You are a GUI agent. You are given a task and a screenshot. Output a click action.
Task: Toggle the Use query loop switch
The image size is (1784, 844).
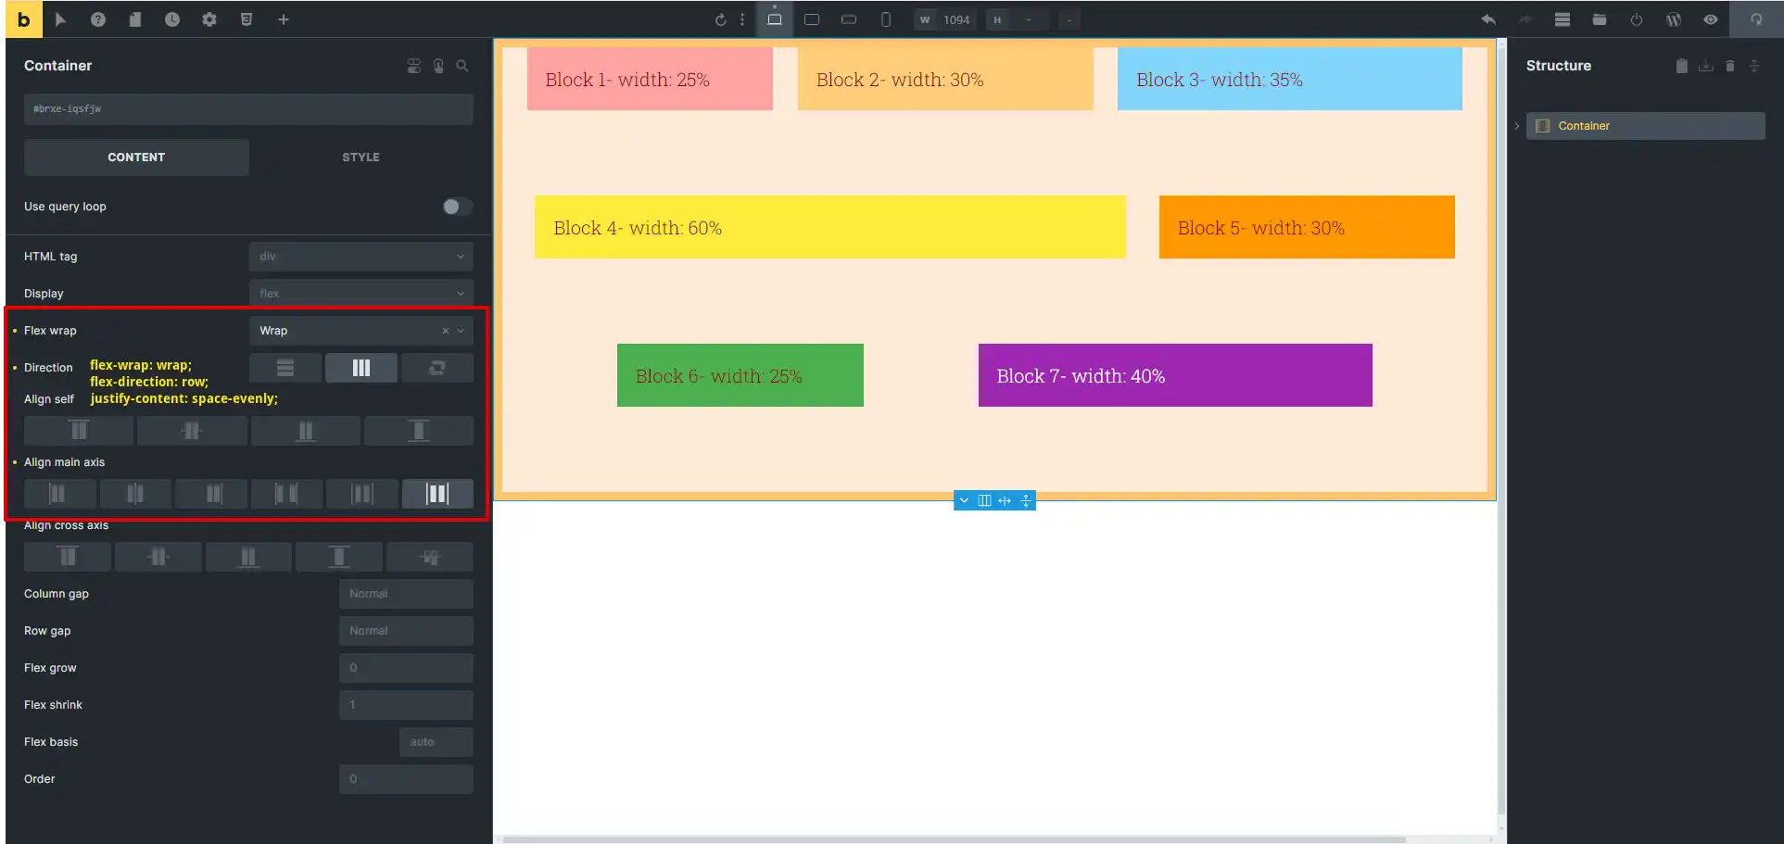tap(457, 207)
